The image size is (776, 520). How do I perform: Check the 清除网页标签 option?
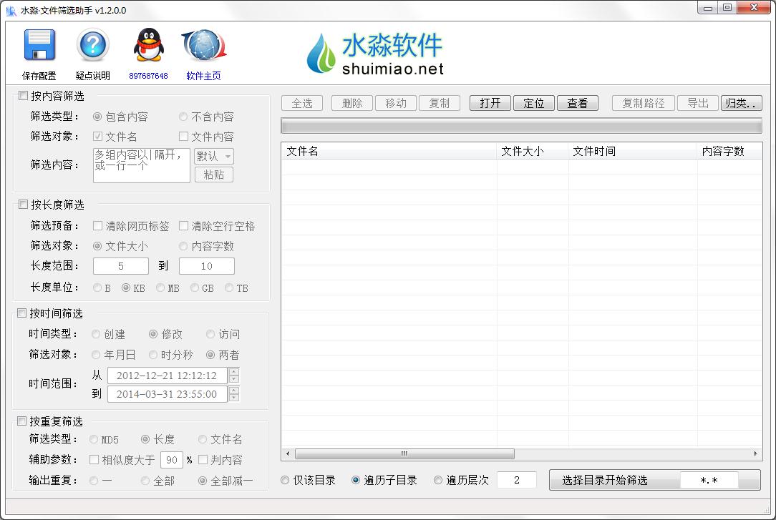tap(97, 225)
